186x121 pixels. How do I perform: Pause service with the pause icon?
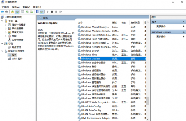pos(56,12)
